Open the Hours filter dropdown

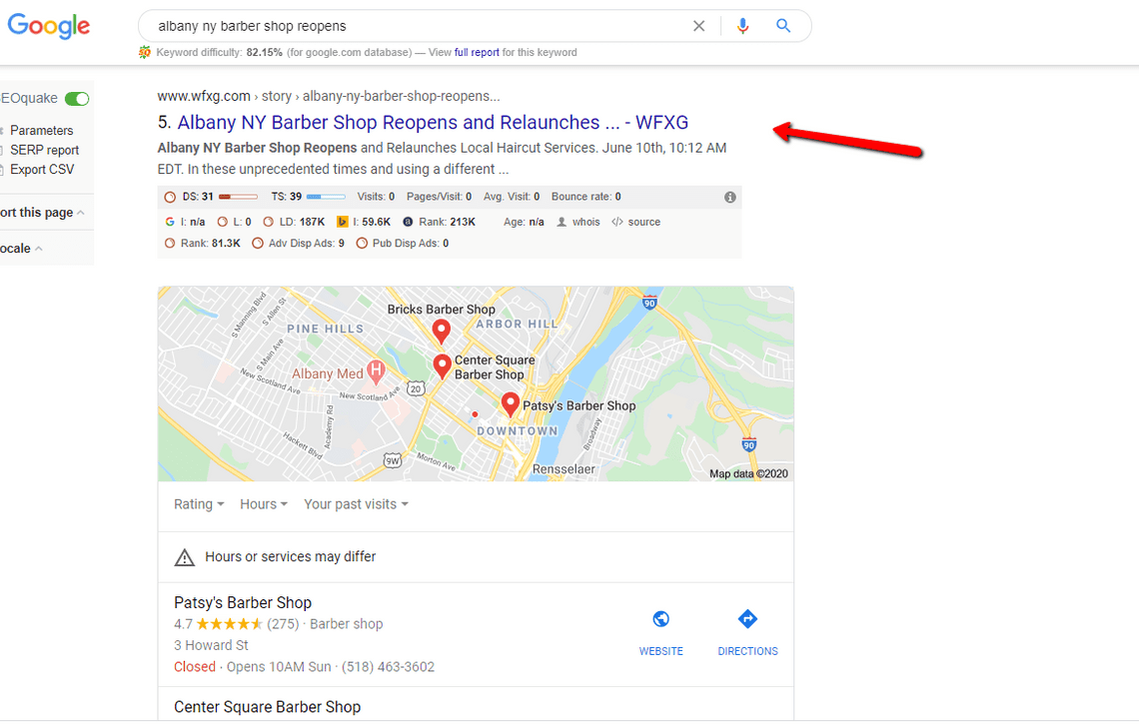(264, 504)
